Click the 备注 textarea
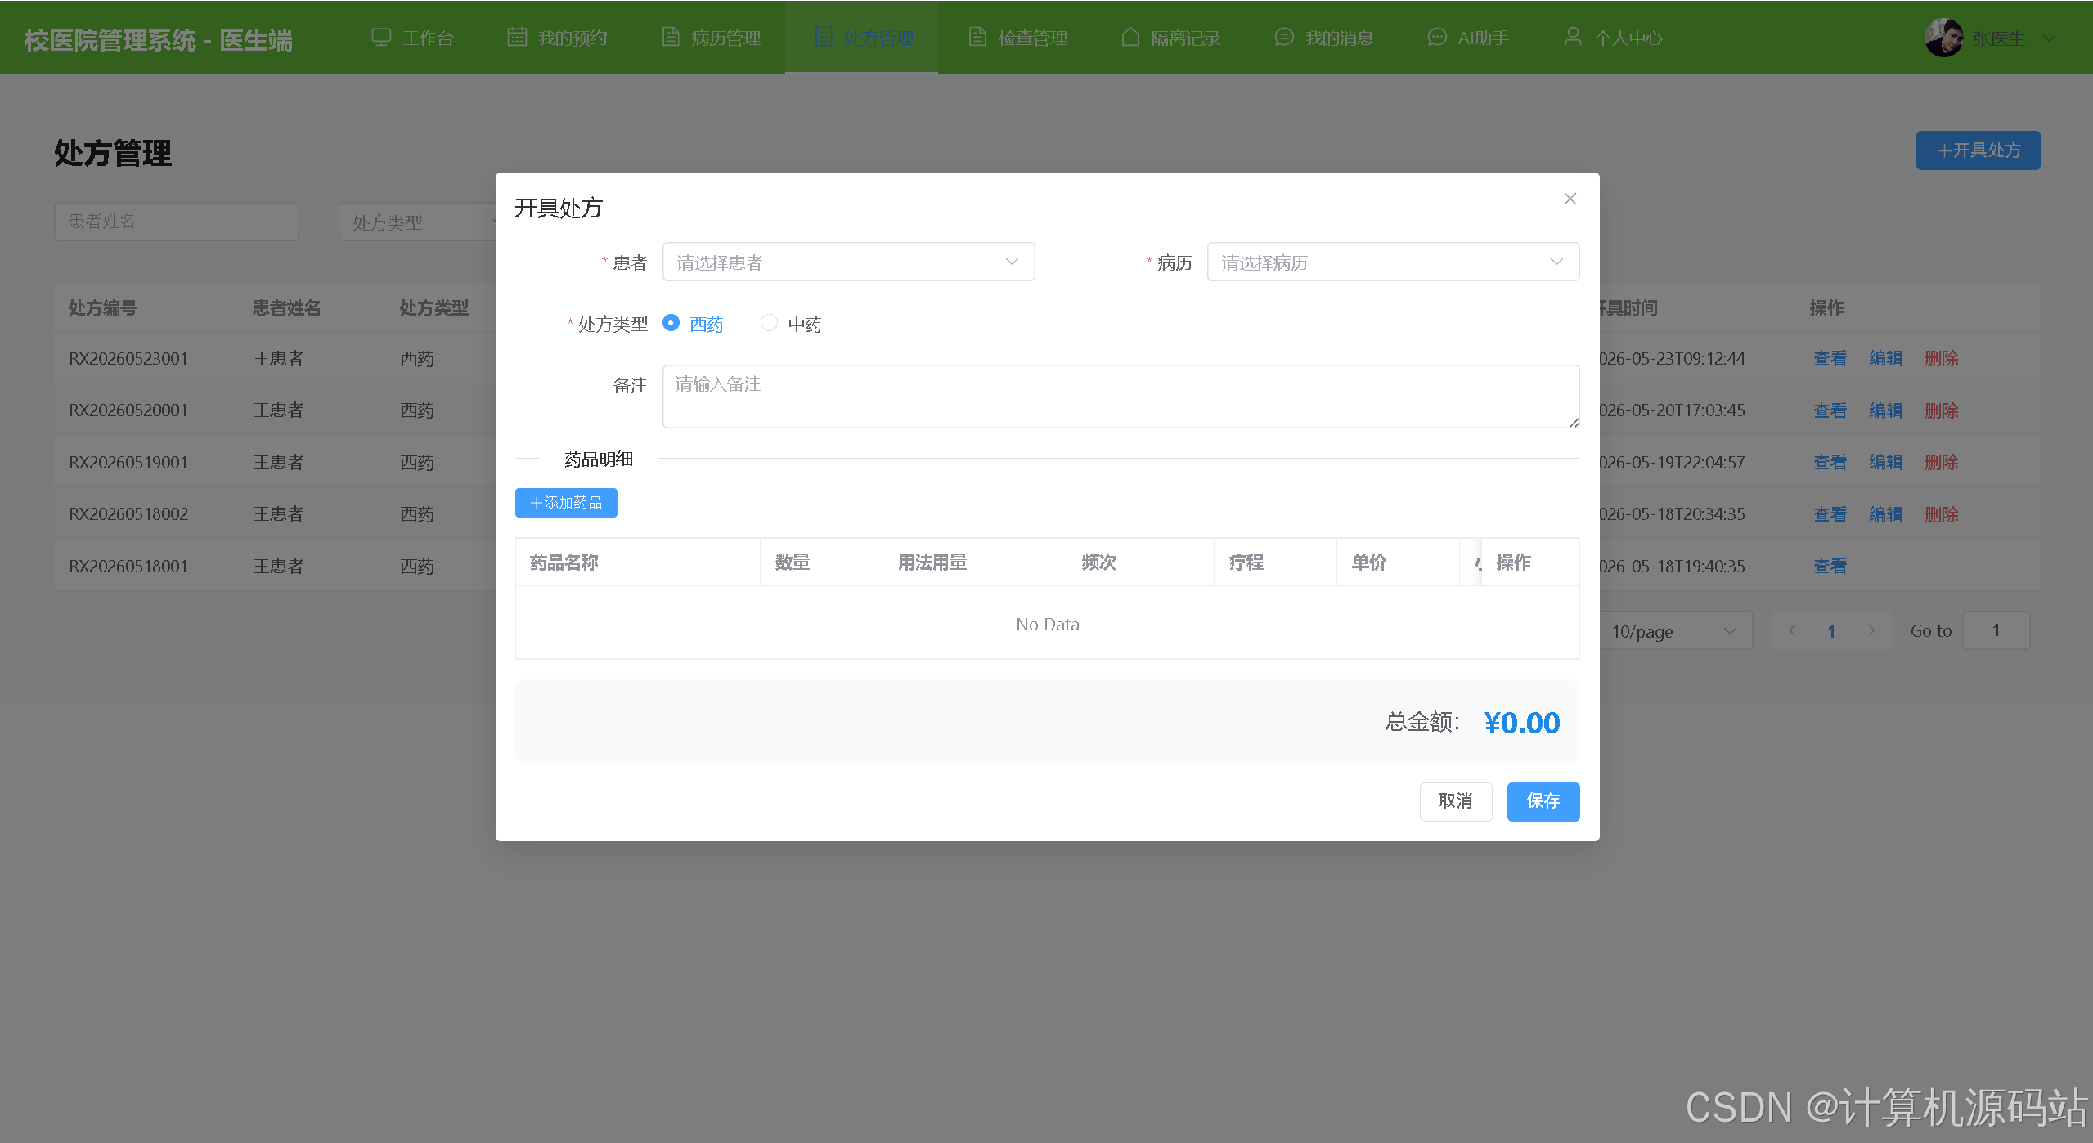The width and height of the screenshot is (2093, 1143). (x=1121, y=397)
